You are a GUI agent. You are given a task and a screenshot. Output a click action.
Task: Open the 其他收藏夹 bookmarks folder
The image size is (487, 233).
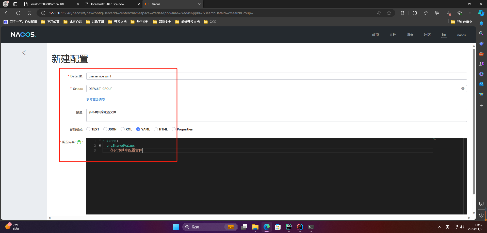point(462,22)
